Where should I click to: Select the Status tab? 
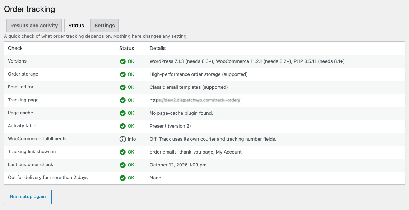76,26
